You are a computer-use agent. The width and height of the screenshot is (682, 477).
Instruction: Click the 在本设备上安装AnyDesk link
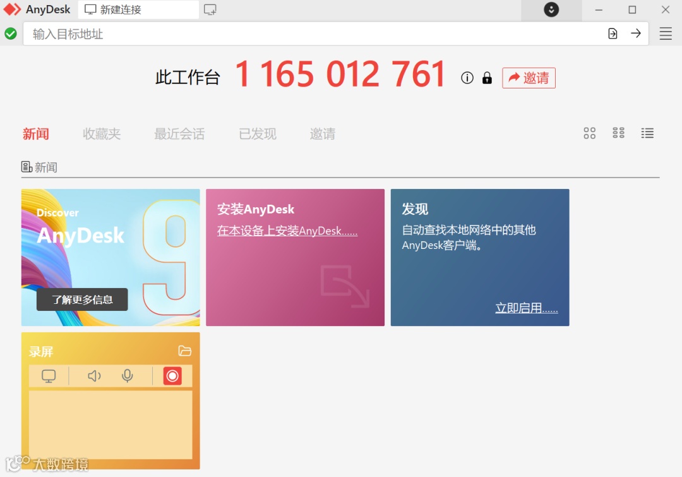tap(287, 231)
